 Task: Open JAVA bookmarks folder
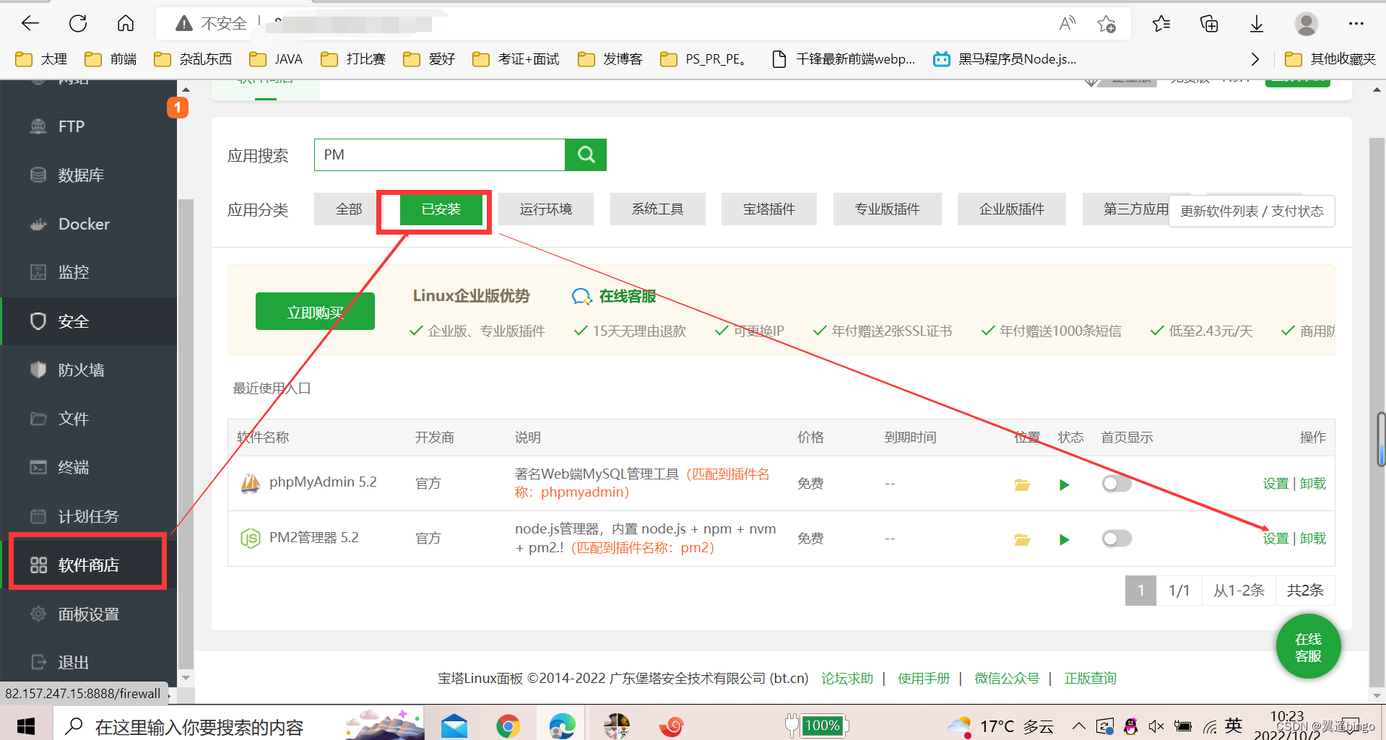(x=276, y=59)
